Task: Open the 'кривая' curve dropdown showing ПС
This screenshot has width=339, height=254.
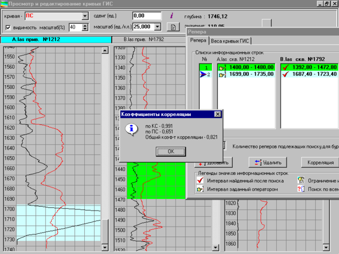Action: (x=85, y=16)
